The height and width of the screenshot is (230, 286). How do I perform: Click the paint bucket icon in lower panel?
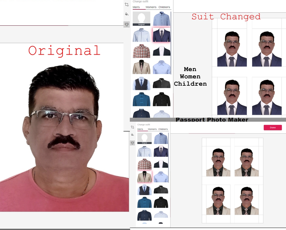[132, 135]
